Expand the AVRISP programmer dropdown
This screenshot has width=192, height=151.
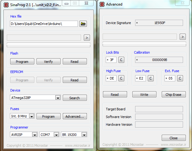tap(34, 134)
